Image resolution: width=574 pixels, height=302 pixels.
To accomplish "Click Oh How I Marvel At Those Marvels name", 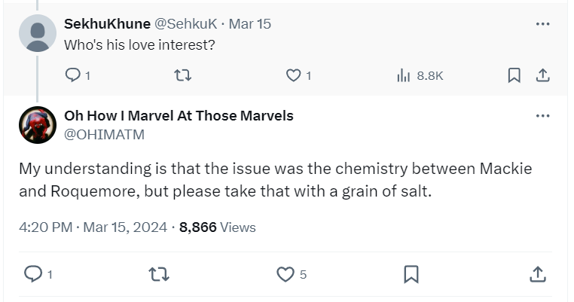I will click(179, 116).
